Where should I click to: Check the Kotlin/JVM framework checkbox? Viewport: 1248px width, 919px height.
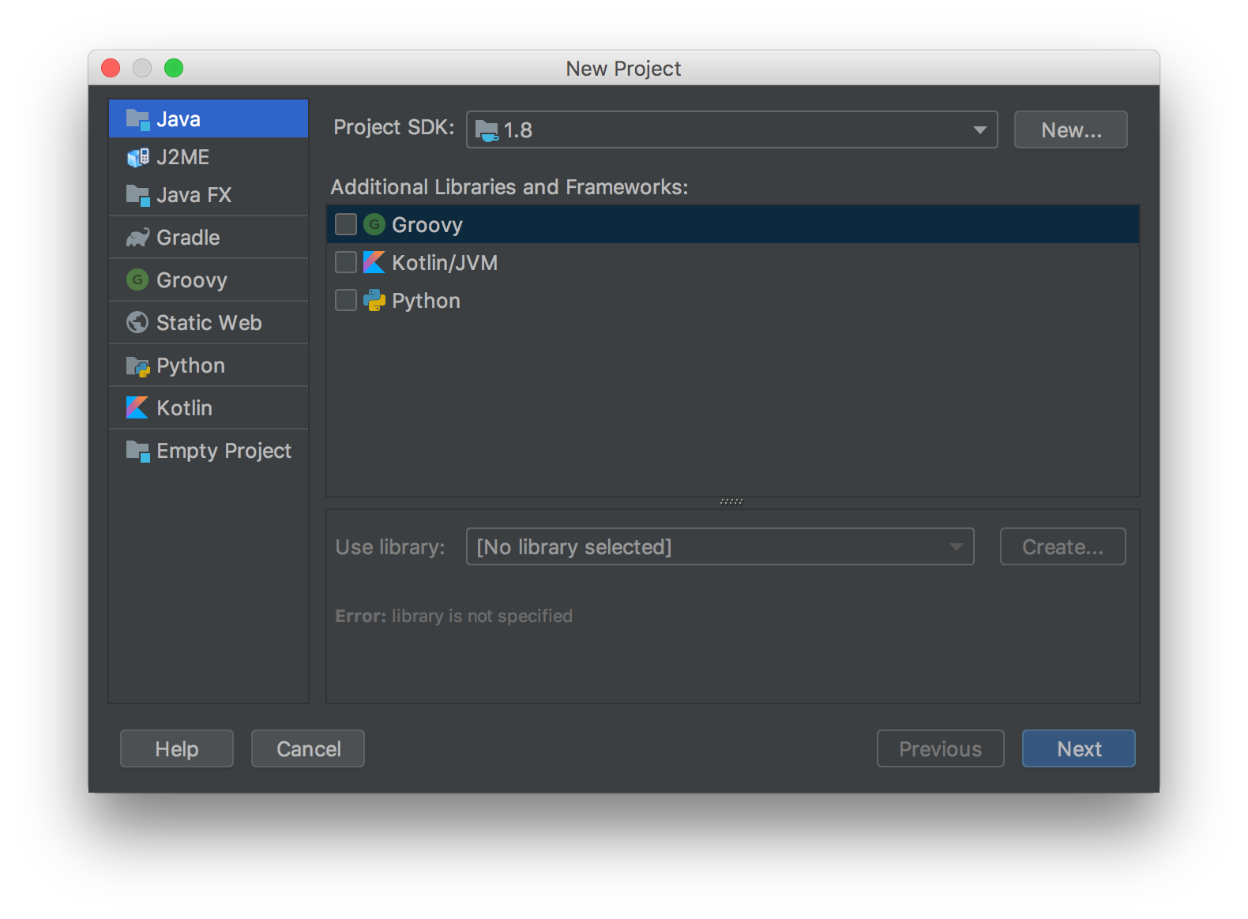346,262
